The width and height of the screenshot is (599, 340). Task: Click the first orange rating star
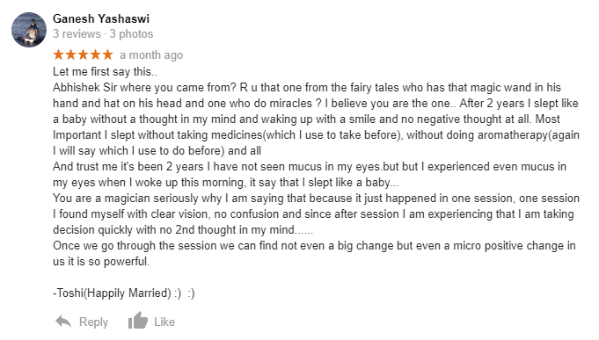click(x=58, y=54)
